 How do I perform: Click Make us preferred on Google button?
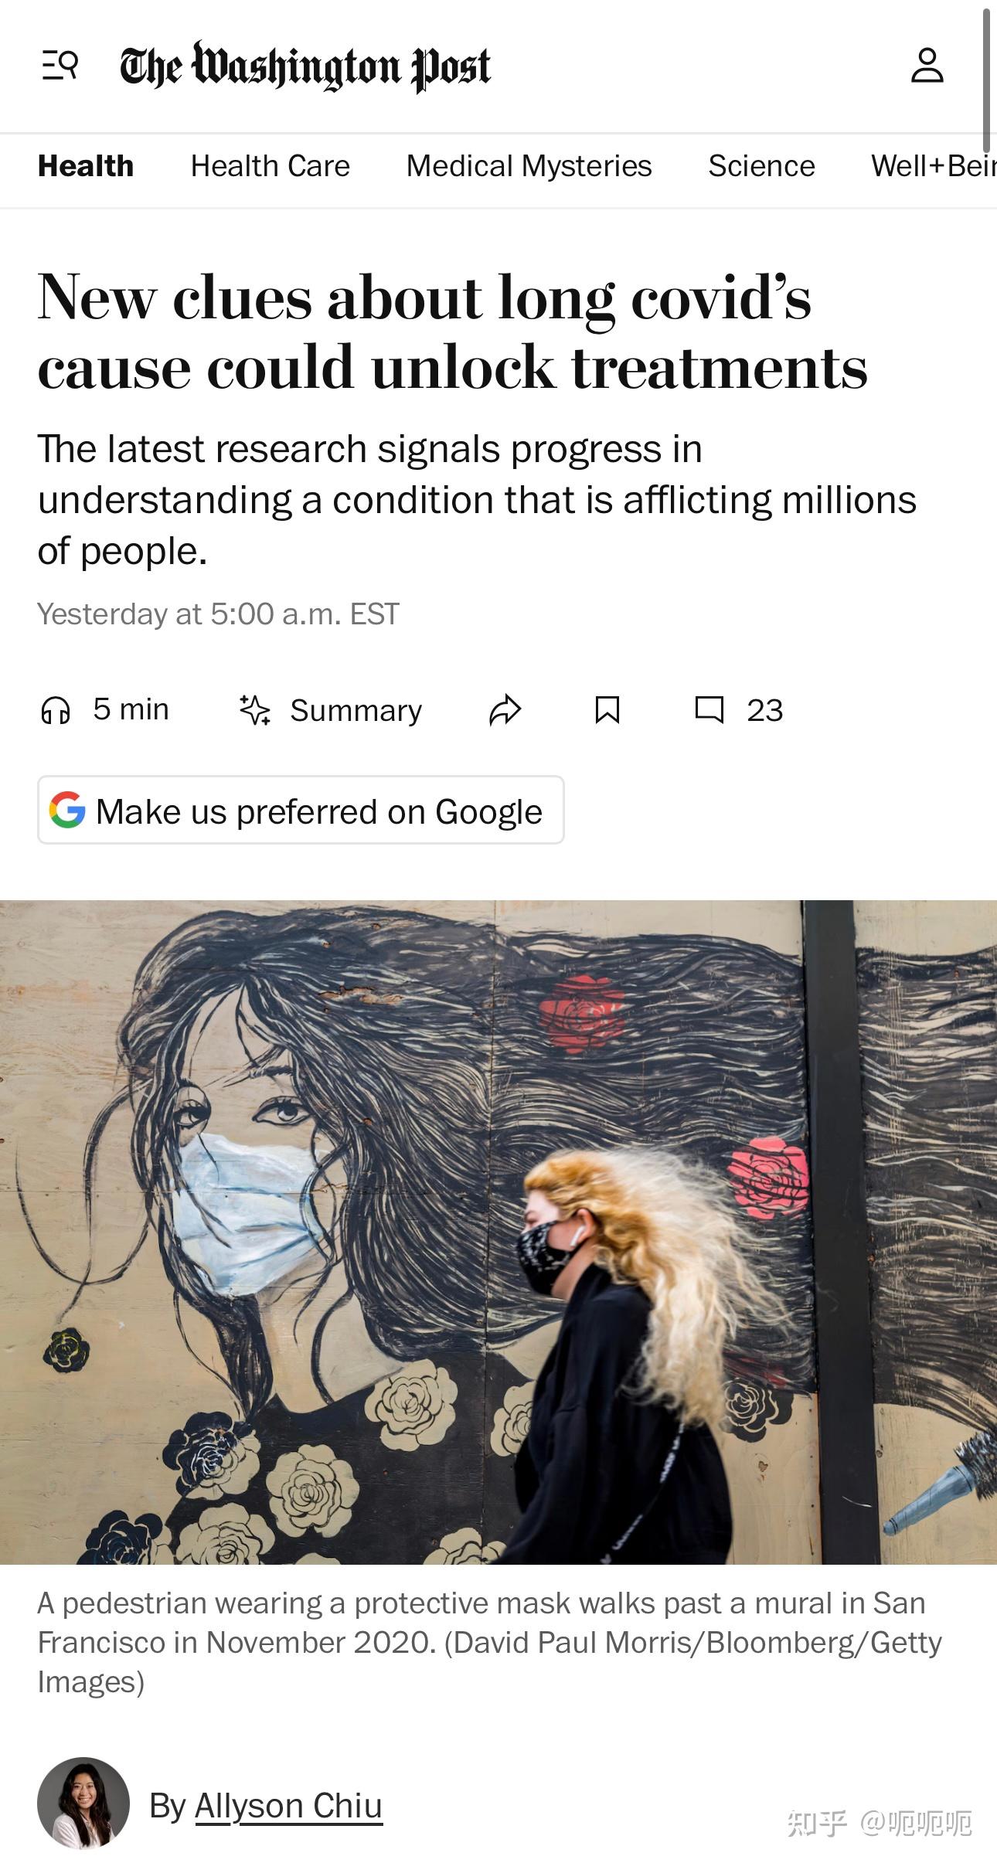point(301,810)
